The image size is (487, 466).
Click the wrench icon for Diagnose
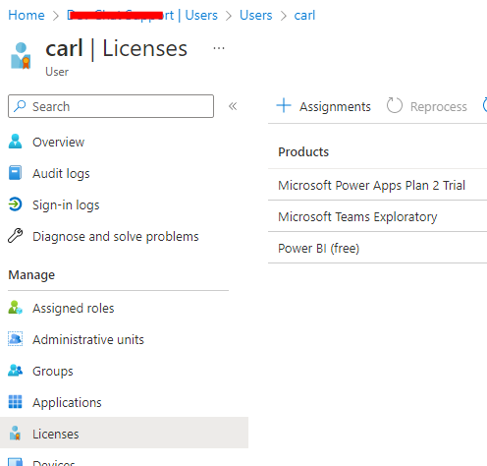click(x=15, y=235)
